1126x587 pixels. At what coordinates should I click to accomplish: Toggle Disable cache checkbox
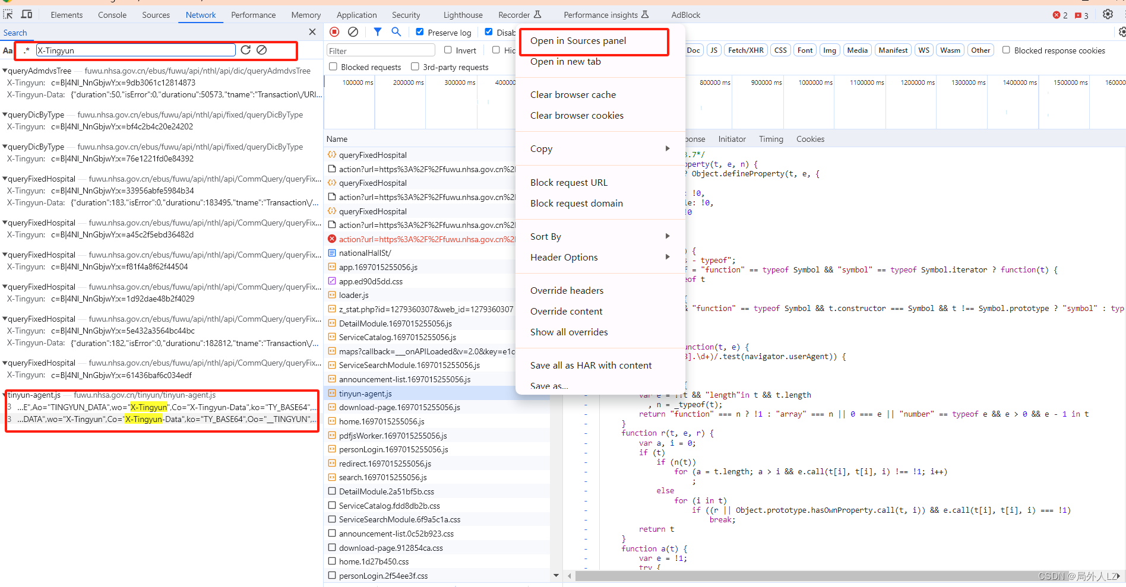click(489, 32)
